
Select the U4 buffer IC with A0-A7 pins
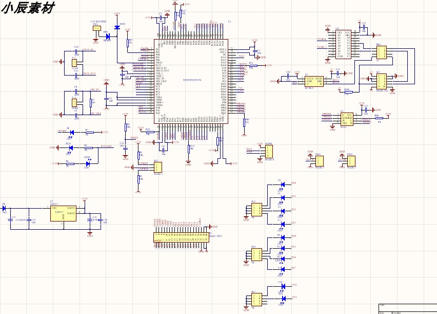(343, 44)
